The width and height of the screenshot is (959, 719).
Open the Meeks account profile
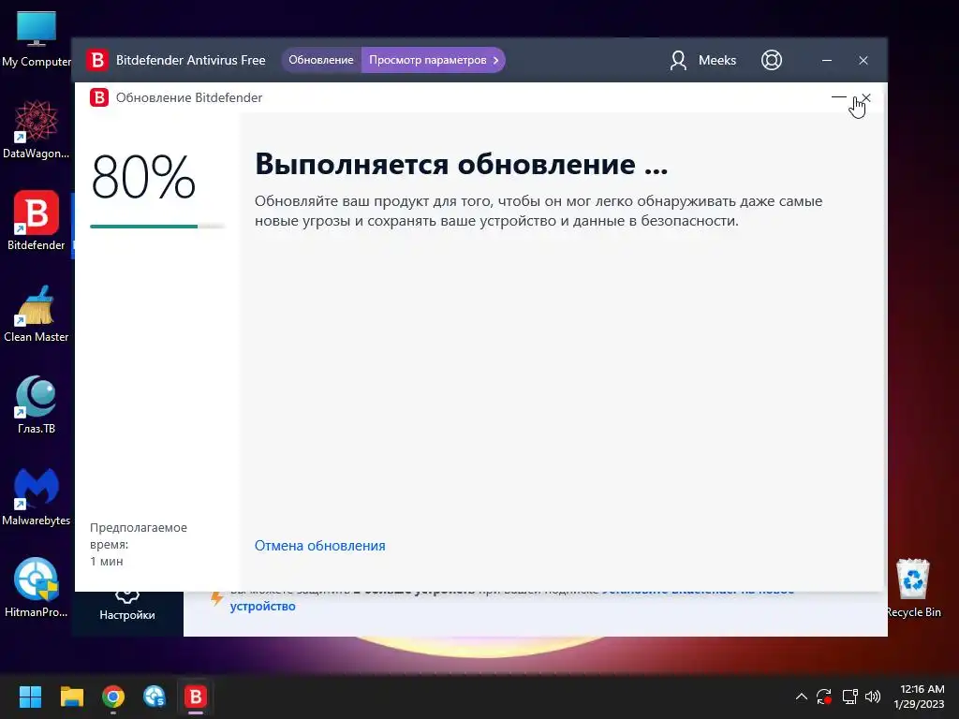point(703,60)
